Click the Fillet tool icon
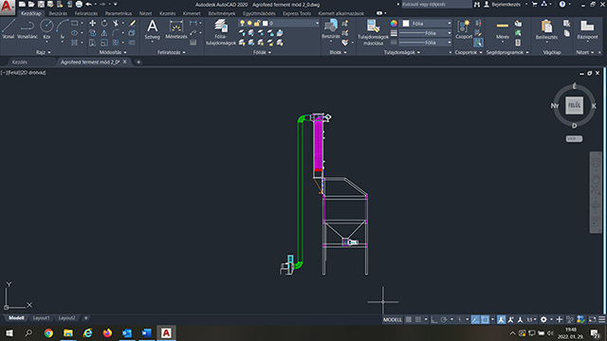 [x=116, y=33]
